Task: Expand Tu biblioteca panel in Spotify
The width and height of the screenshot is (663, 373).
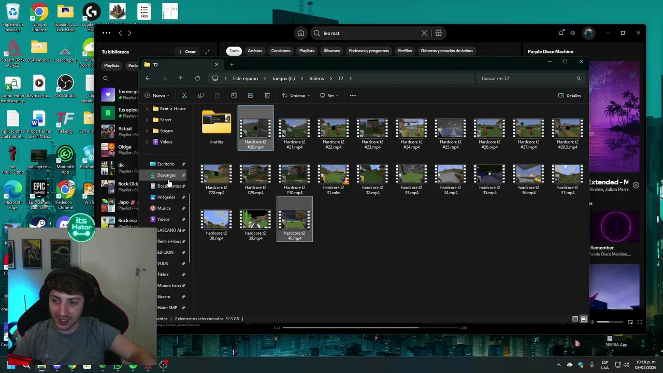Action: tap(207, 52)
